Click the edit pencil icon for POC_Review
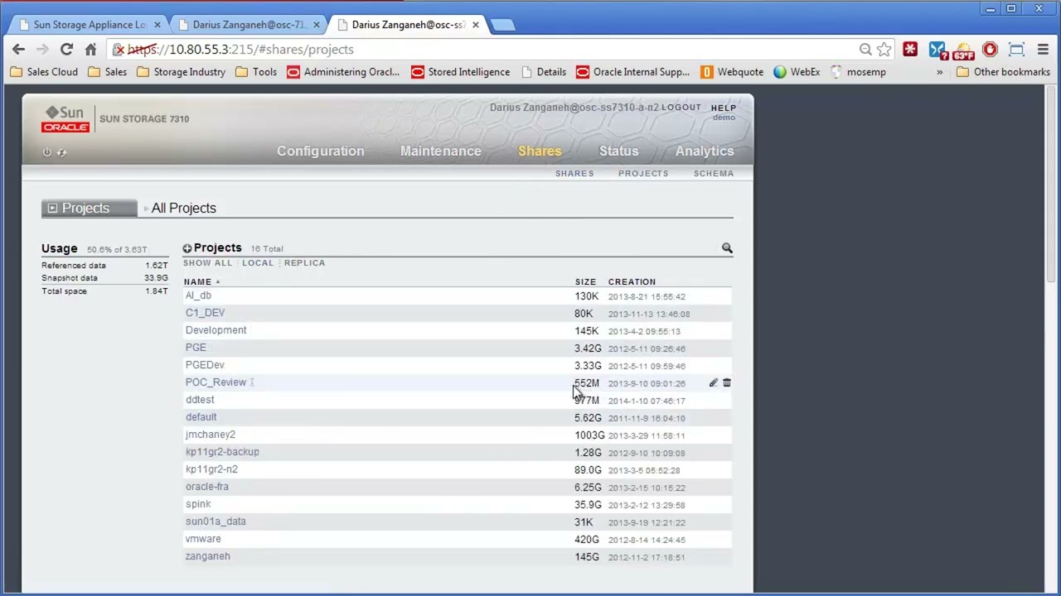 (713, 383)
